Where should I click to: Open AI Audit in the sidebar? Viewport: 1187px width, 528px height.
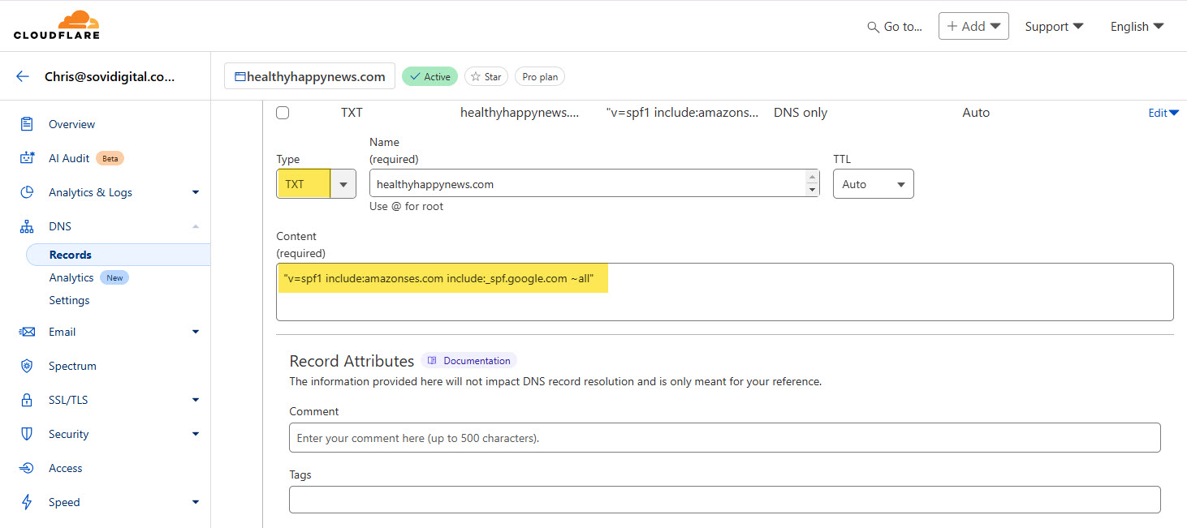coord(69,158)
